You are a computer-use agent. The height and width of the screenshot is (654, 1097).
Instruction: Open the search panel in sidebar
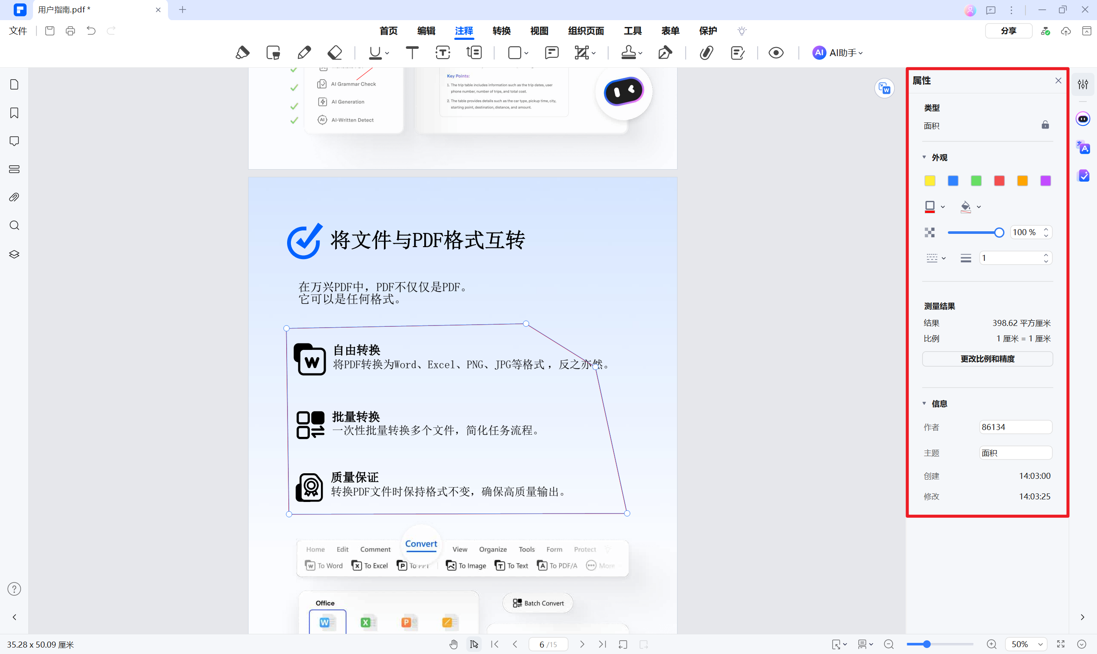pyautogui.click(x=14, y=225)
